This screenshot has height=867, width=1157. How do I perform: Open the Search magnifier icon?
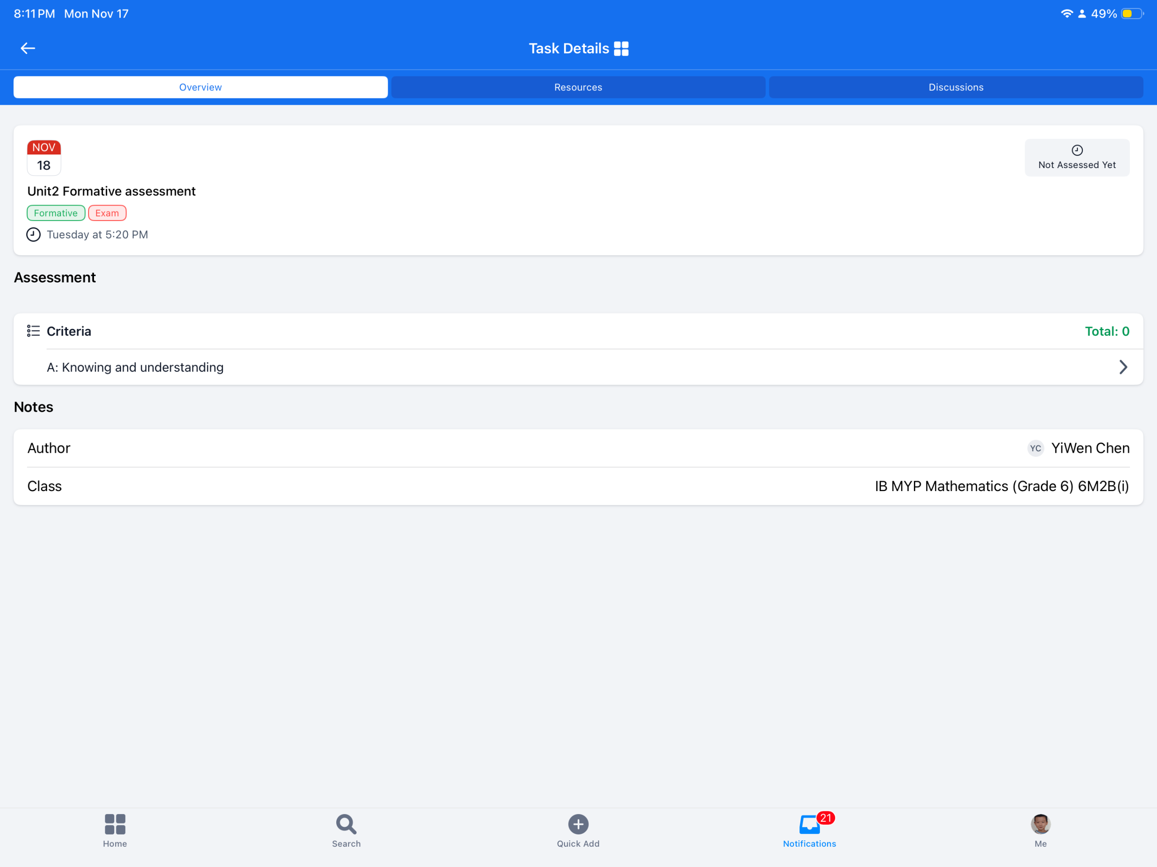coord(346,824)
